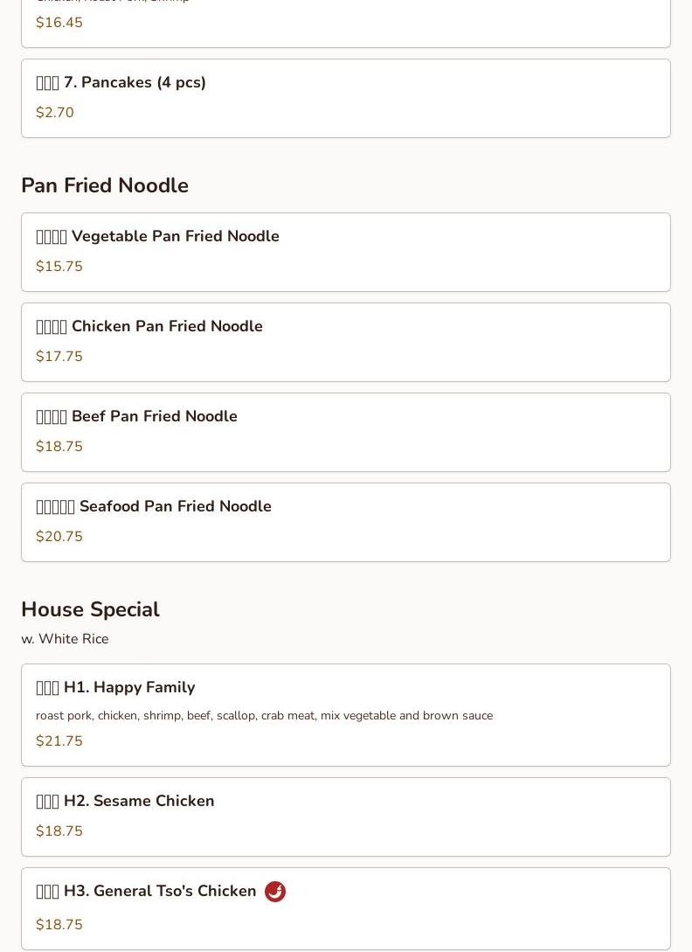This screenshot has width=692, height=952.
Task: Click the spicy chili icon beside General Tso's Chicken
Action: tap(275, 892)
